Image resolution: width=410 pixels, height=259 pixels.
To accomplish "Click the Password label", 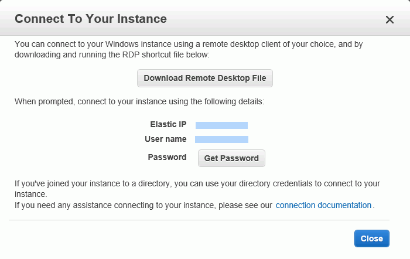I will tap(167, 157).
